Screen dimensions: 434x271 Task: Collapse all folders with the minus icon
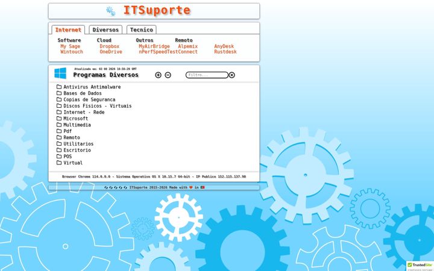[168, 75]
